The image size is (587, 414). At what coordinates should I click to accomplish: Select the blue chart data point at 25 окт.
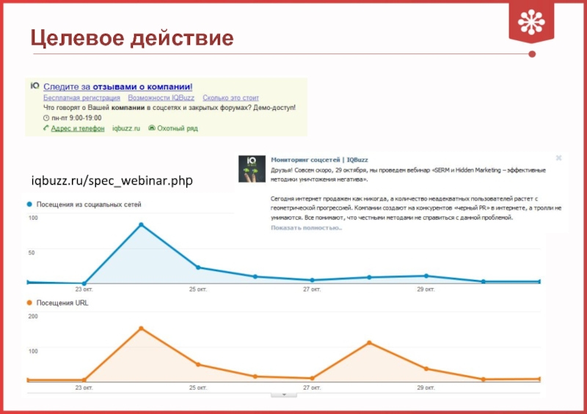point(198,267)
